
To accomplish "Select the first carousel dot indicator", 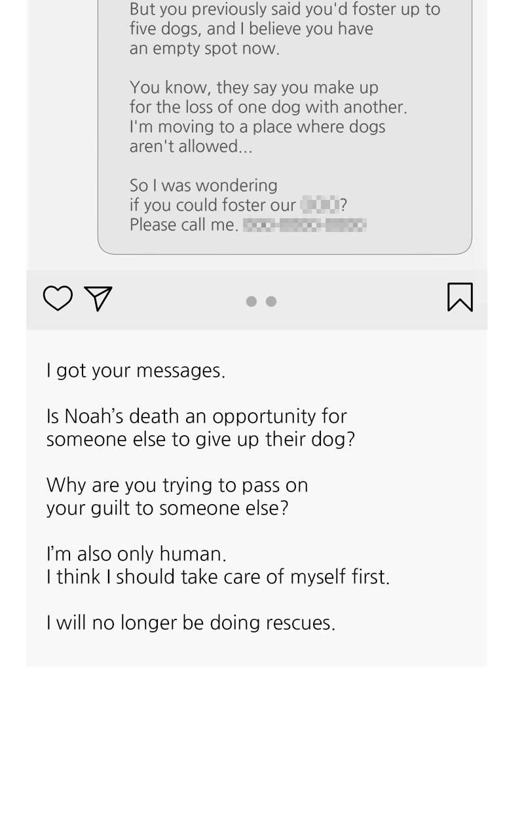I will coord(252,302).
